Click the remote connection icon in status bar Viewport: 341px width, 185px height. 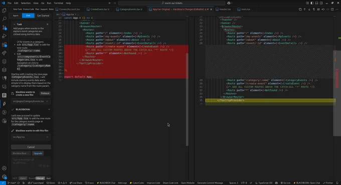[3, 183]
